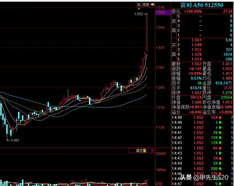Click the 买3 bid volume 322

click(229, 50)
